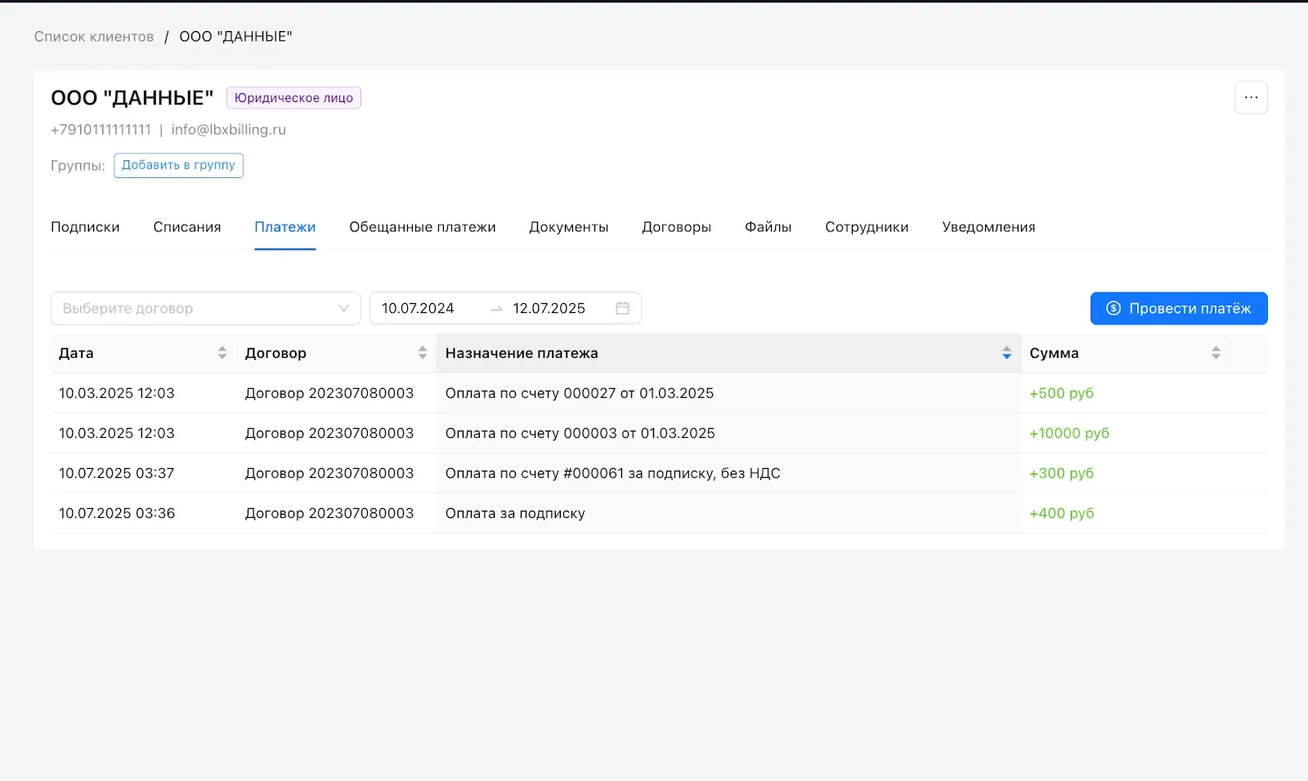The image size is (1308, 781).
Task: Sort by Назначение платежа sorter arrows
Action: pos(1006,353)
